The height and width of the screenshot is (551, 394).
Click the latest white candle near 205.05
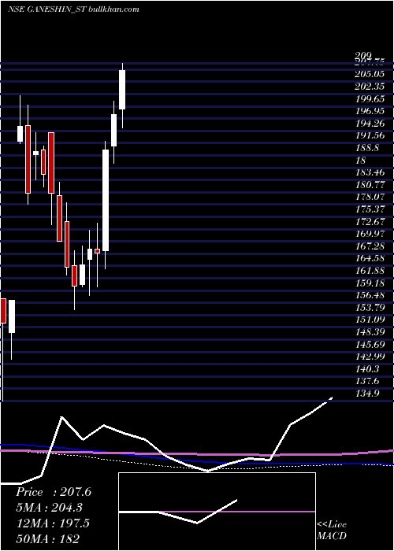[122, 90]
